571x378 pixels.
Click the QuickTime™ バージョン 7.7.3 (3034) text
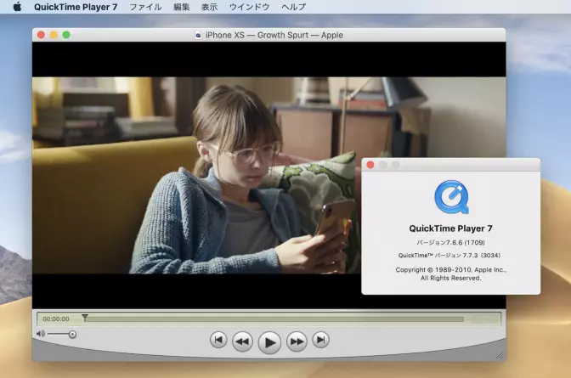(x=449, y=256)
